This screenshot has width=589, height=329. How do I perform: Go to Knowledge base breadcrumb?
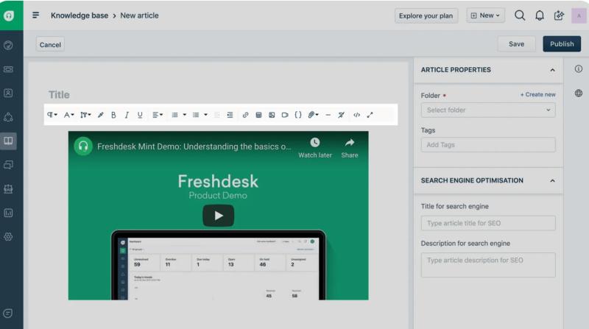click(80, 15)
